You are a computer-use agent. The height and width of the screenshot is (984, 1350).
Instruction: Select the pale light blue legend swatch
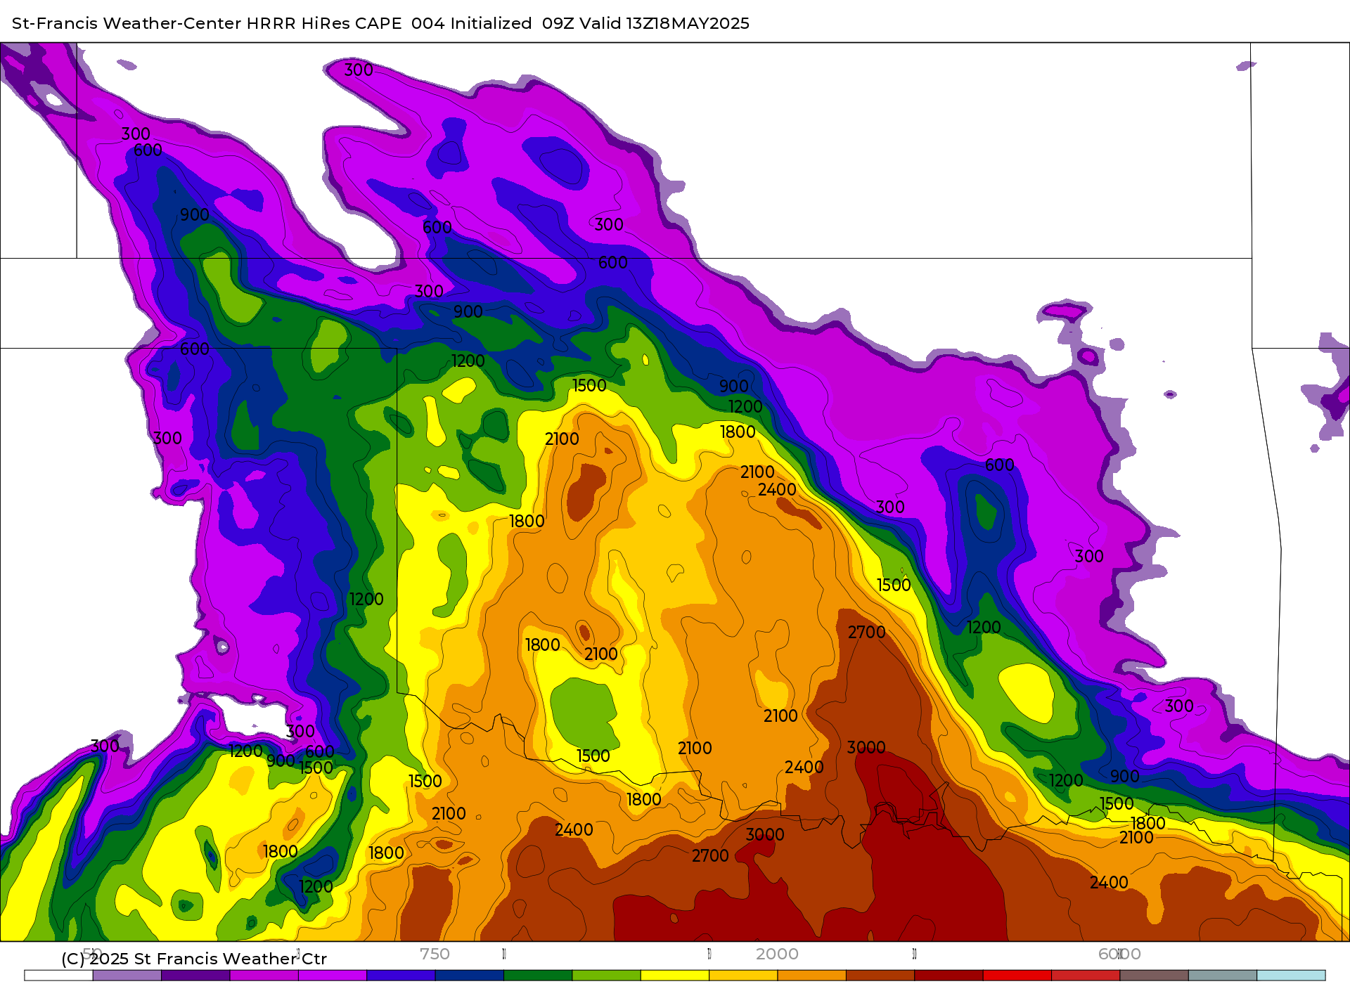coord(1291,976)
